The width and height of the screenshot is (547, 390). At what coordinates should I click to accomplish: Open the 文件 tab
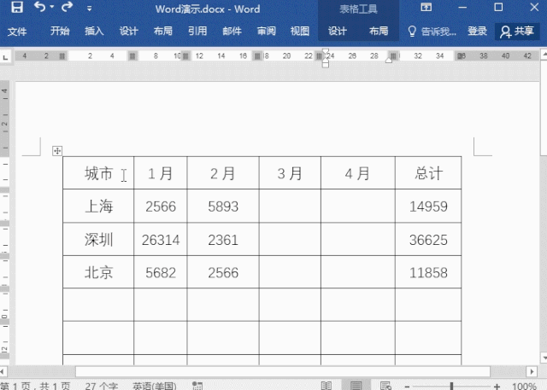pos(17,32)
